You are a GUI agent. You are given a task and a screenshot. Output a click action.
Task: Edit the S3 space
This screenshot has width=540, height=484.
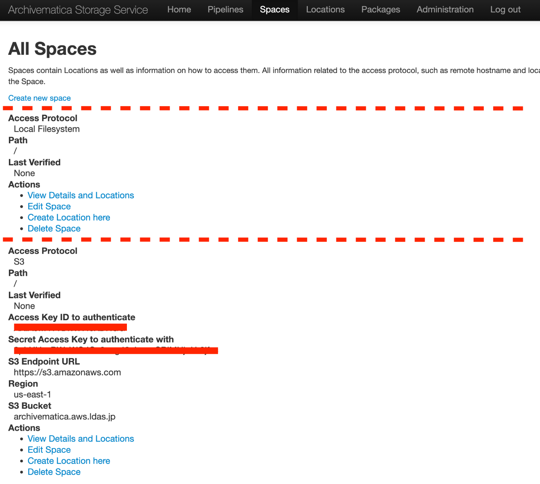tap(49, 450)
